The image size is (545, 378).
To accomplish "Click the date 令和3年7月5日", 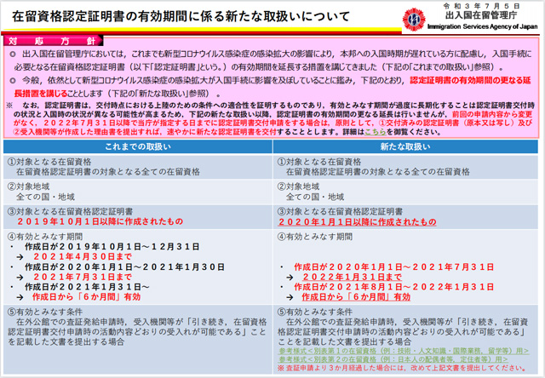I will [481, 6].
